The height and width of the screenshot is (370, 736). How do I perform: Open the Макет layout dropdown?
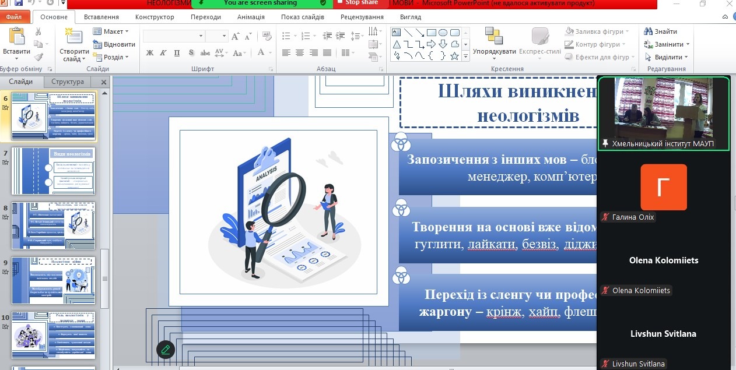point(113,31)
